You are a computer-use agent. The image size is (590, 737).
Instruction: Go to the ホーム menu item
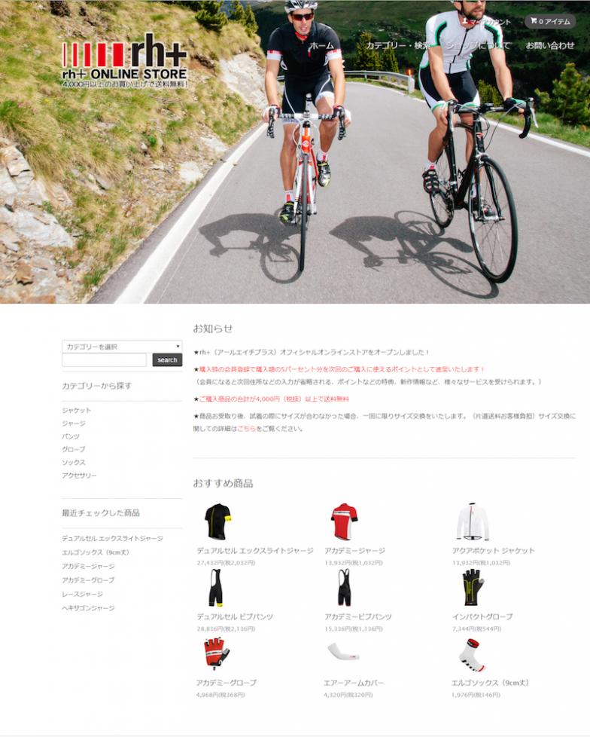(321, 46)
